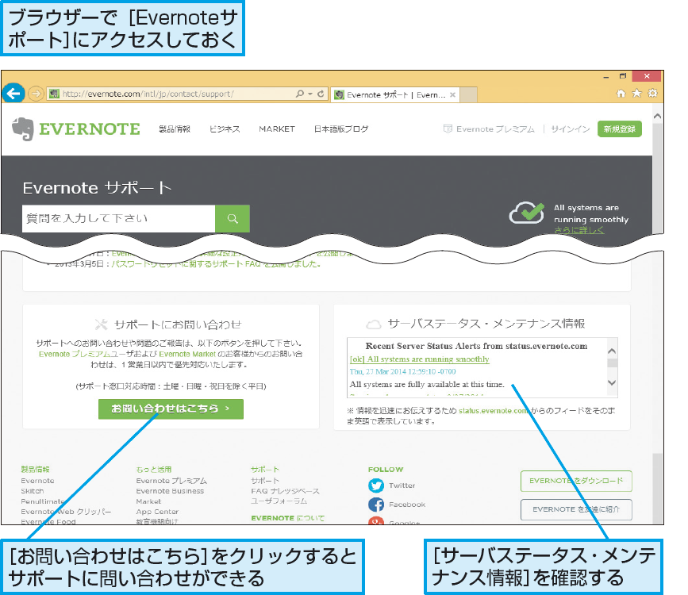Open browser Tools gear icon

click(653, 93)
